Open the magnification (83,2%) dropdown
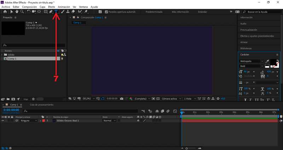This screenshot has width=283, height=150. click(89, 99)
